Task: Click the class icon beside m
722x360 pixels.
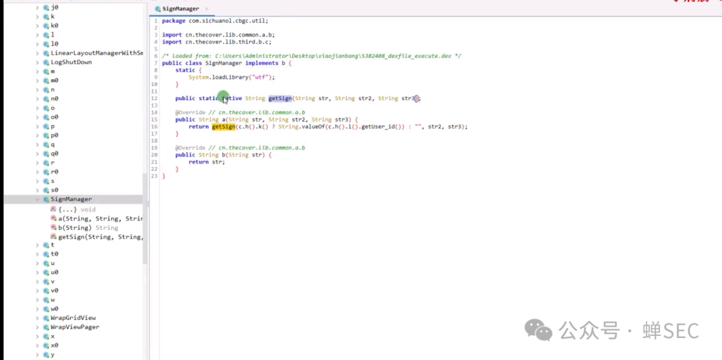Action: pyautogui.click(x=46, y=71)
